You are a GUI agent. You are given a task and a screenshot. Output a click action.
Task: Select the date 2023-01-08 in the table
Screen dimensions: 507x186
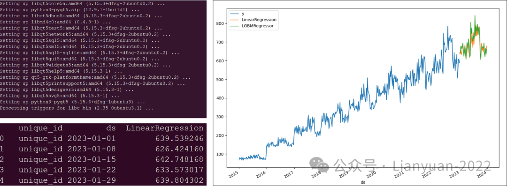point(92,149)
